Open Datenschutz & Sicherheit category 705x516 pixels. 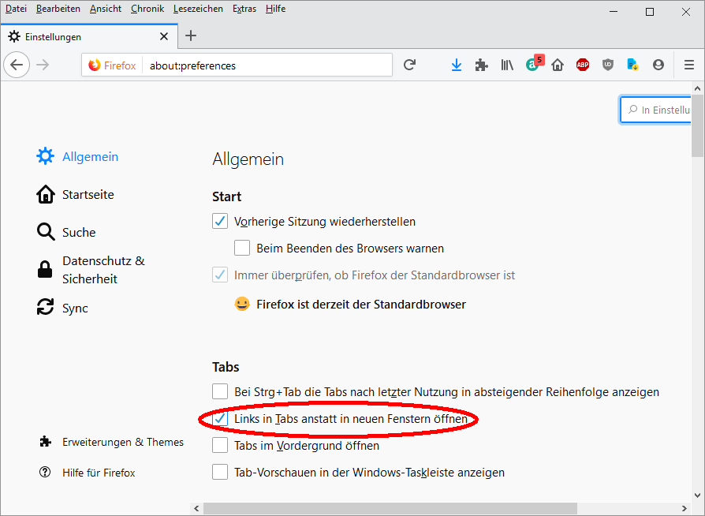(x=91, y=270)
